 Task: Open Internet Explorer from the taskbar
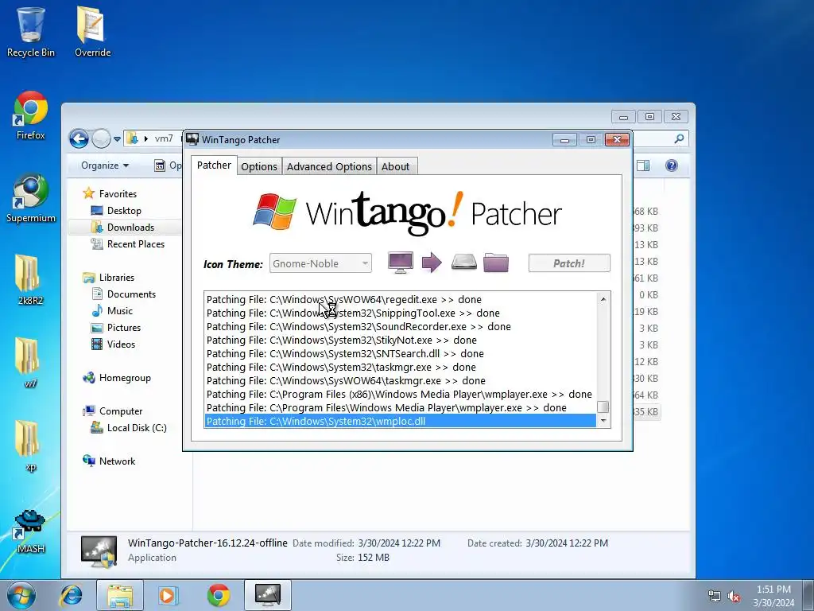[71, 595]
